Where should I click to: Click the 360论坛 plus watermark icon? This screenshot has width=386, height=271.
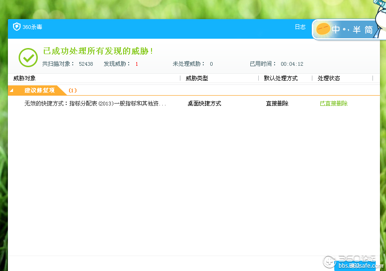tap(330, 262)
